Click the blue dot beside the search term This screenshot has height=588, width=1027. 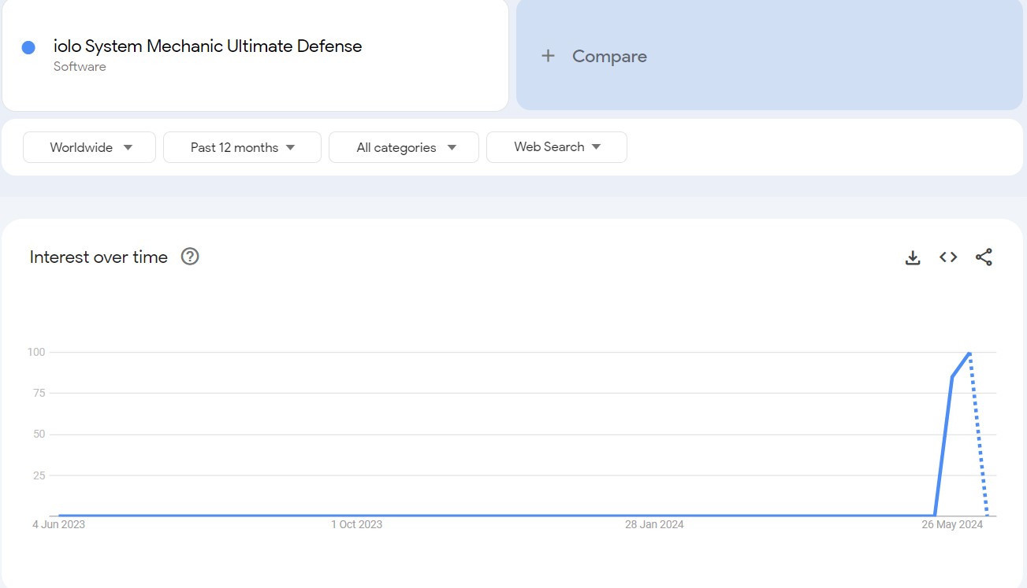pos(28,47)
